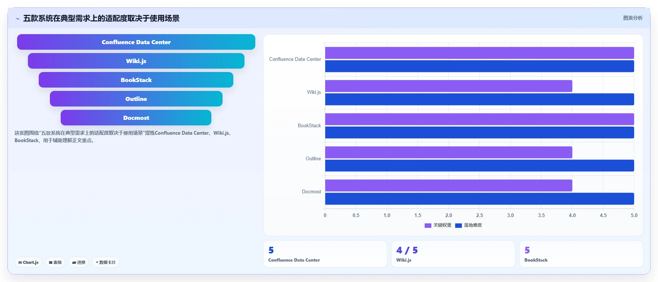Image resolution: width=658 pixels, height=282 pixels.
Task: Open the Confluence Data Center stat card
Action: (325, 254)
